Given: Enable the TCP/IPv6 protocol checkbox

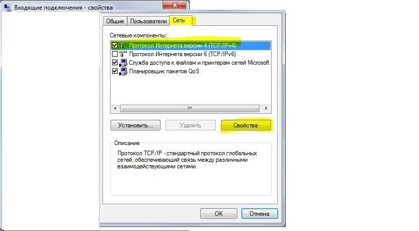Looking at the screenshot, I should (115, 54).
